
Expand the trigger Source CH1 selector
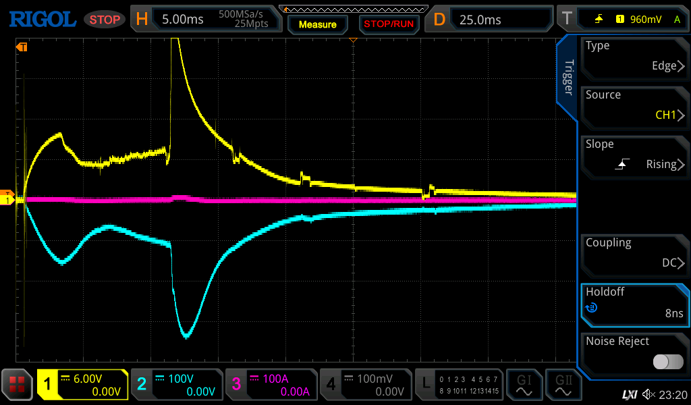(x=634, y=105)
